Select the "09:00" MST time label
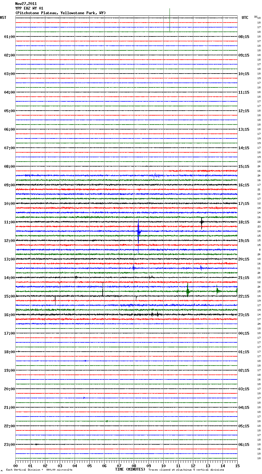Screen dimensions: 262x474 [x=9, y=185]
